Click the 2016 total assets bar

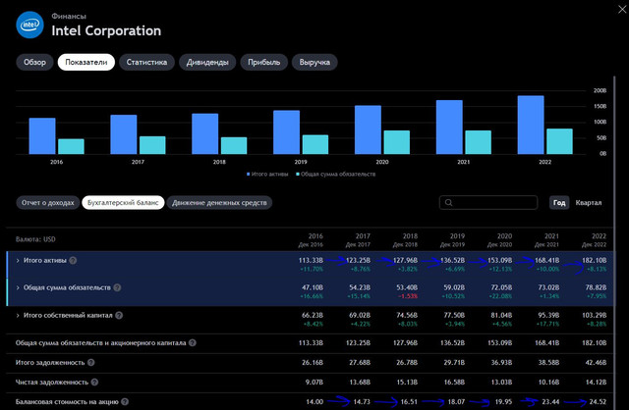pos(42,136)
